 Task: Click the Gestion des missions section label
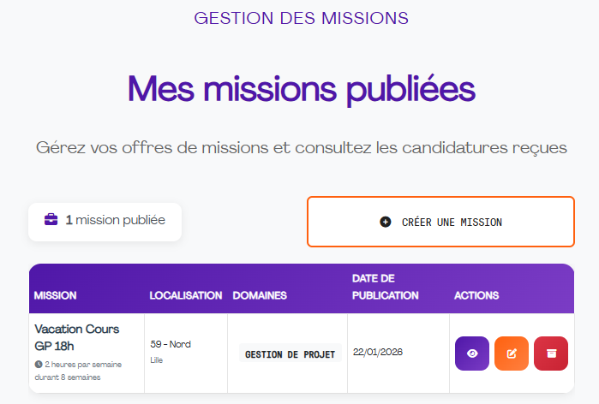tap(301, 18)
